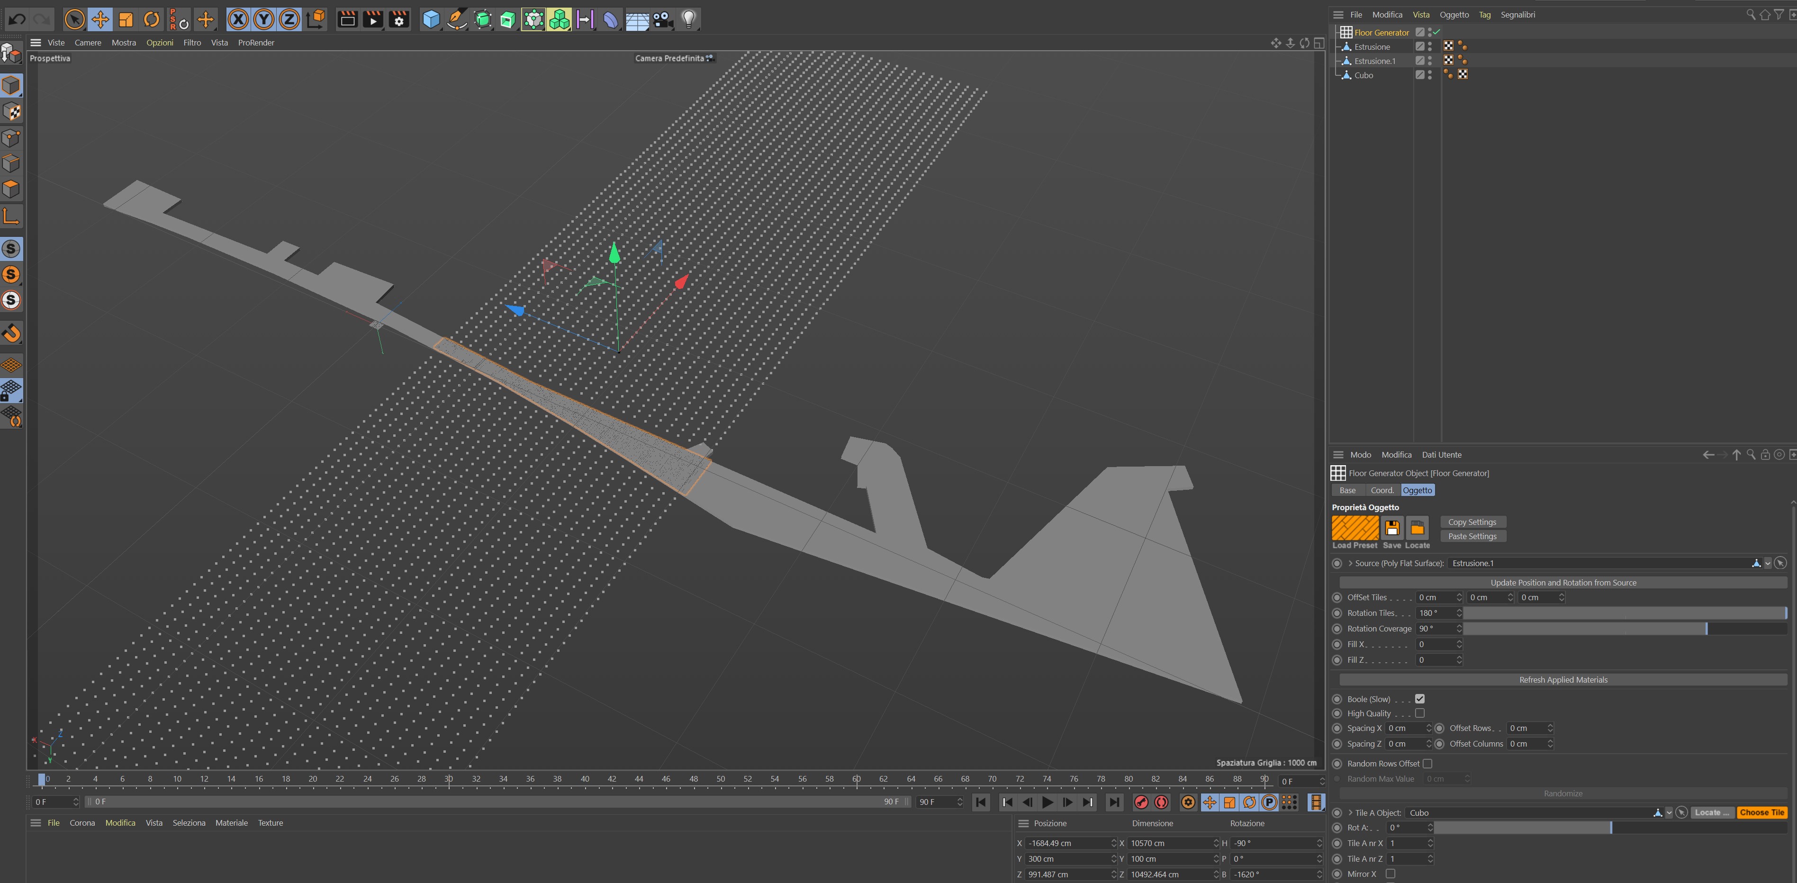Click the Camera object icon
1797x883 pixels.
tap(663, 19)
